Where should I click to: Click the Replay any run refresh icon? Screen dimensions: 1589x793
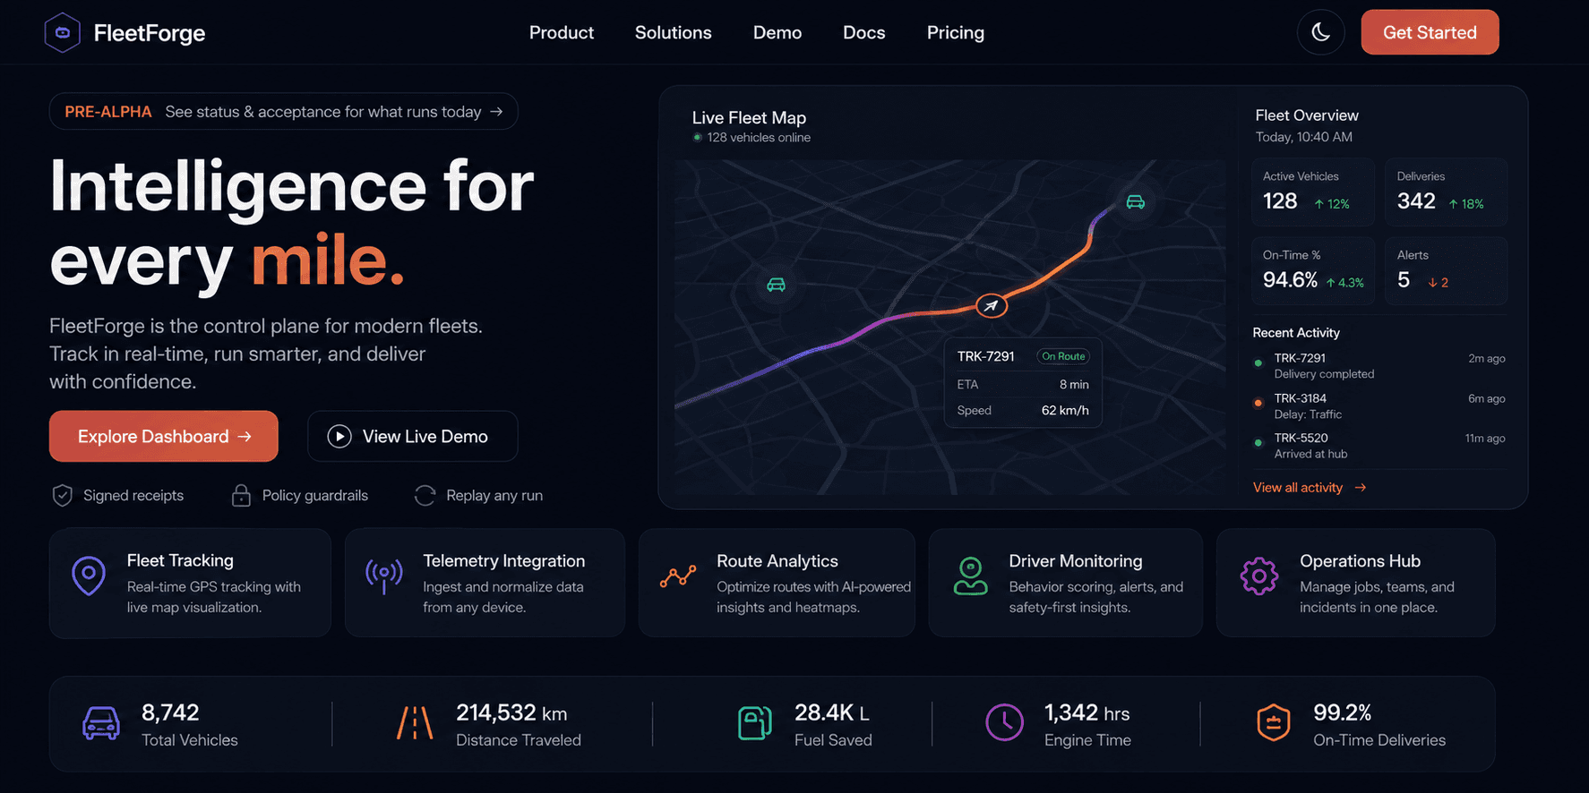tap(425, 495)
